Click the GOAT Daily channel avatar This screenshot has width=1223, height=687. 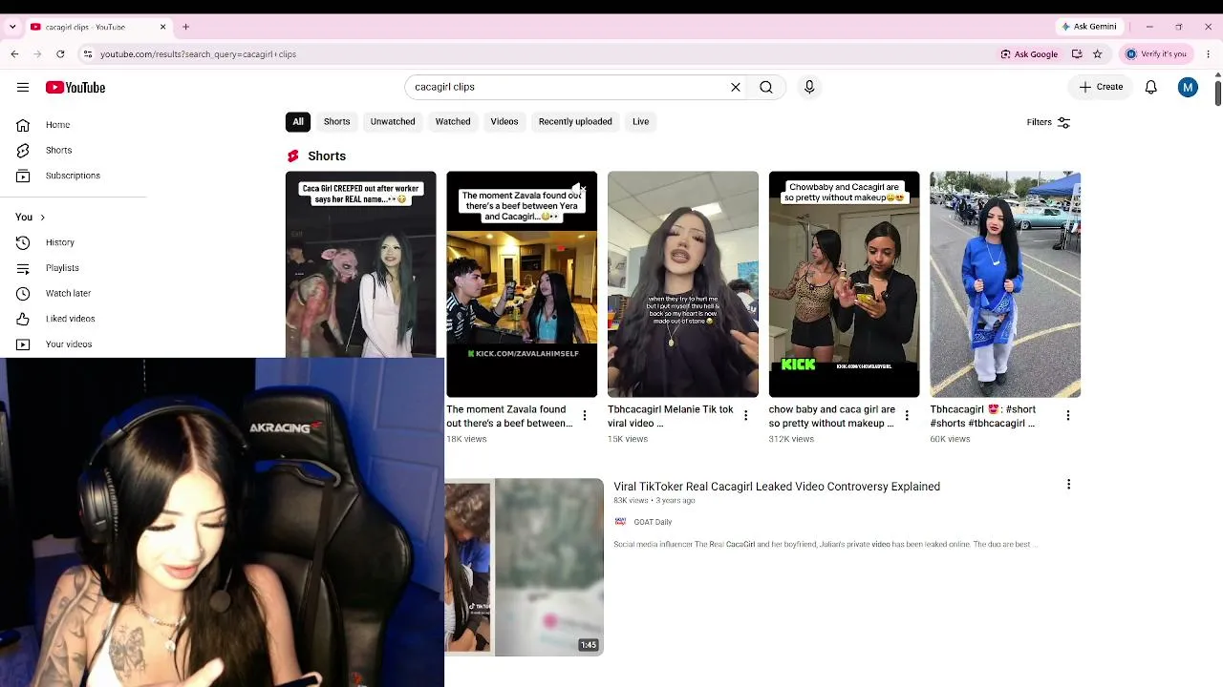coord(620,522)
